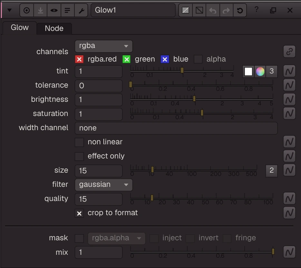Click the size slider handle
Image resolution: width=301 pixels, height=268 pixels.
[x=152, y=169]
